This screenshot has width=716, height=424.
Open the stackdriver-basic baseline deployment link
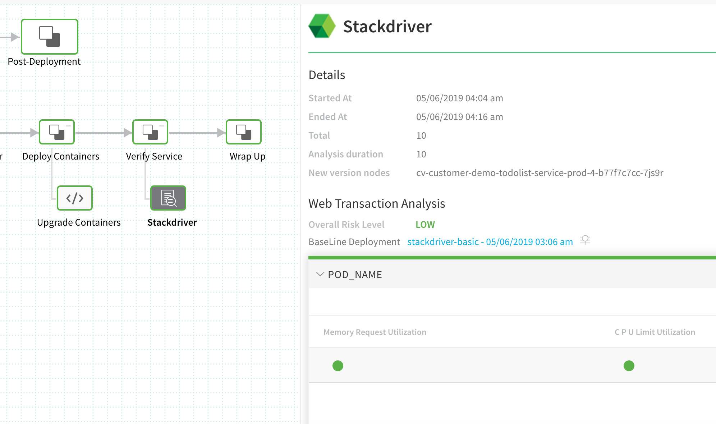490,242
